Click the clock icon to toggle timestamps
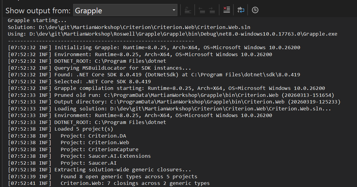Viewport: 357px width, 187px height. [x=255, y=10]
